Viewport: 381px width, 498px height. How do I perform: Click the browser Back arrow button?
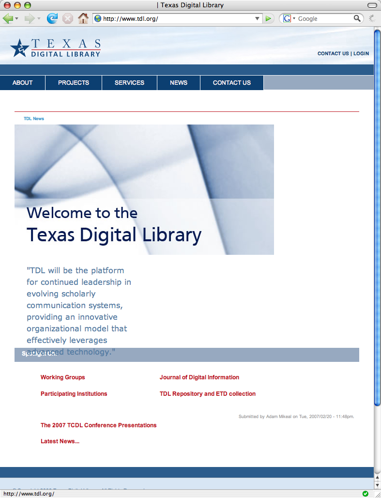(8, 18)
